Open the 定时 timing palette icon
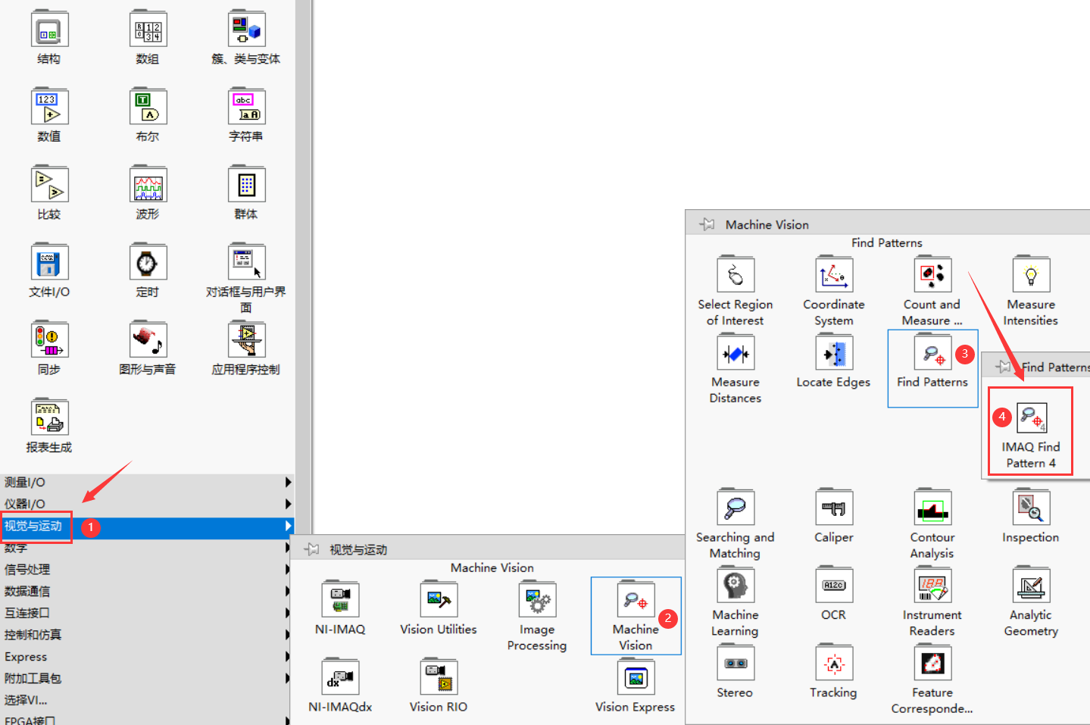The image size is (1090, 725). [x=148, y=263]
